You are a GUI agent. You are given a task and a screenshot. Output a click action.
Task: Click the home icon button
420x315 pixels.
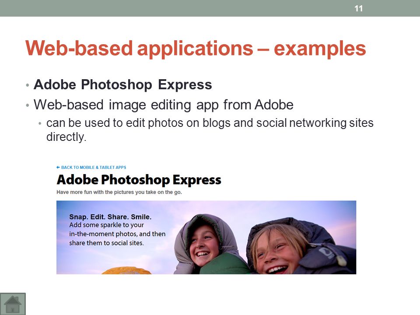coord(13,304)
